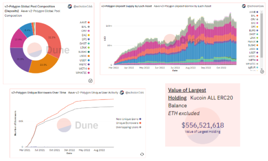The width and height of the screenshot is (268, 161).
Task: Toggle WMATIC series in the Deposit Supply legend
Action: point(252,64)
